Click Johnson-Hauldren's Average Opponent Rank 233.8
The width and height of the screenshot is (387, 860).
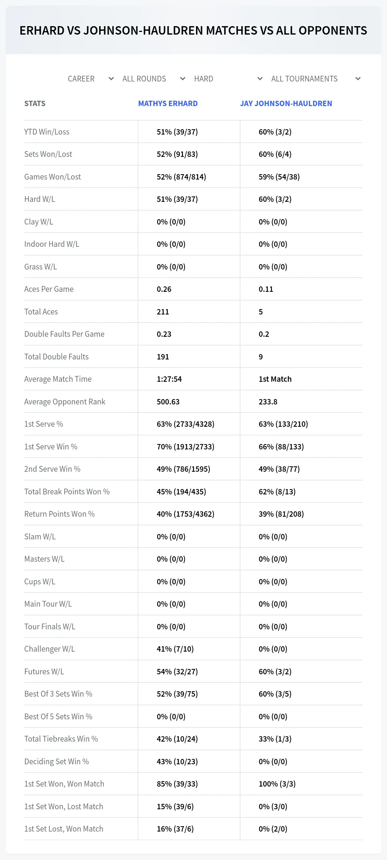coord(268,402)
